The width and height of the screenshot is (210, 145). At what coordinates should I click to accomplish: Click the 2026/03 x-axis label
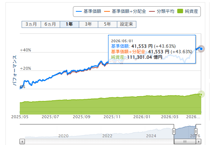170,117
